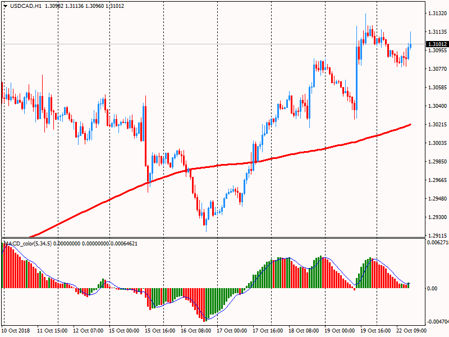This screenshot has width=449, height=337.
Task: Click the MACD 0.00 zero level label
Action: [432, 289]
